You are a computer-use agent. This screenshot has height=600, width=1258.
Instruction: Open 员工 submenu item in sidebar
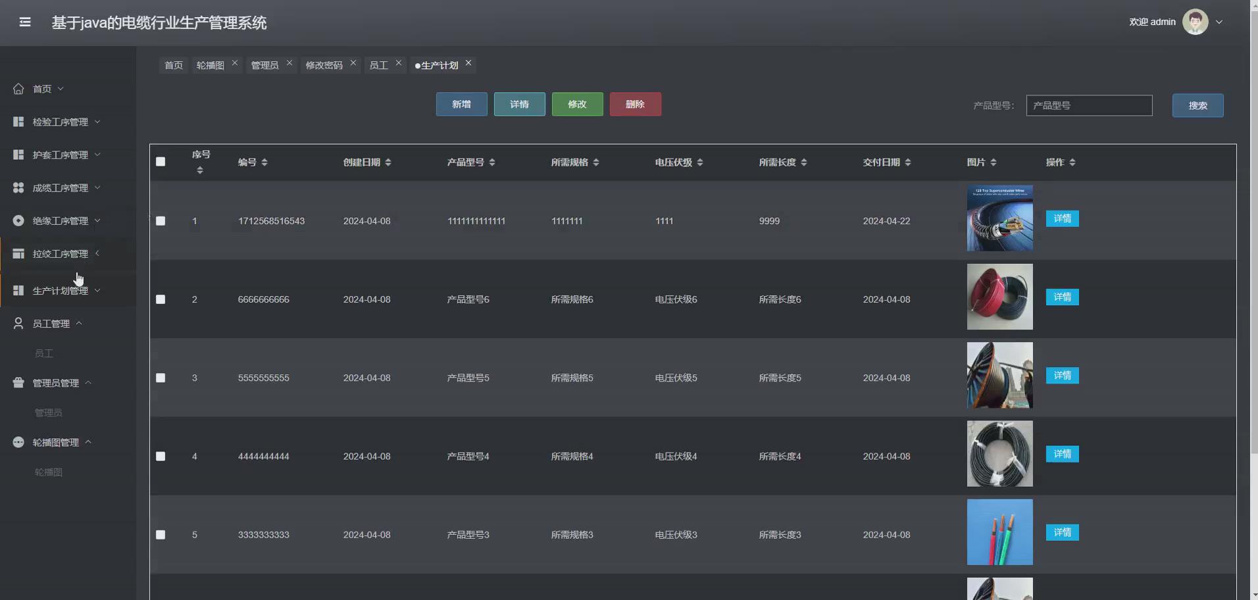coord(44,353)
